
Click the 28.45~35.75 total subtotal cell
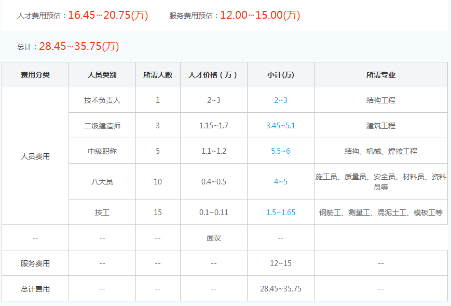click(x=280, y=289)
